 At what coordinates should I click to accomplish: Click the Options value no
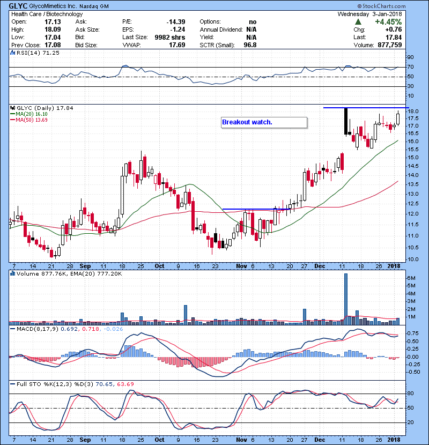pos(253,22)
